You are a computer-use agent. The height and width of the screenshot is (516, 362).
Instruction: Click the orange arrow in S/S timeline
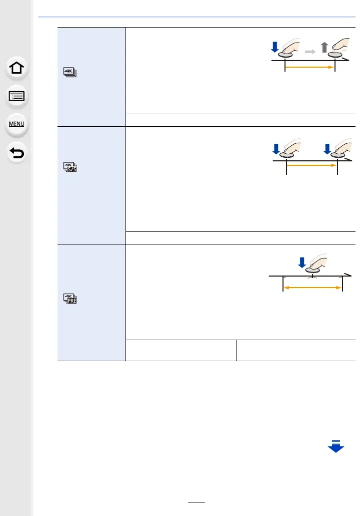click(311, 165)
